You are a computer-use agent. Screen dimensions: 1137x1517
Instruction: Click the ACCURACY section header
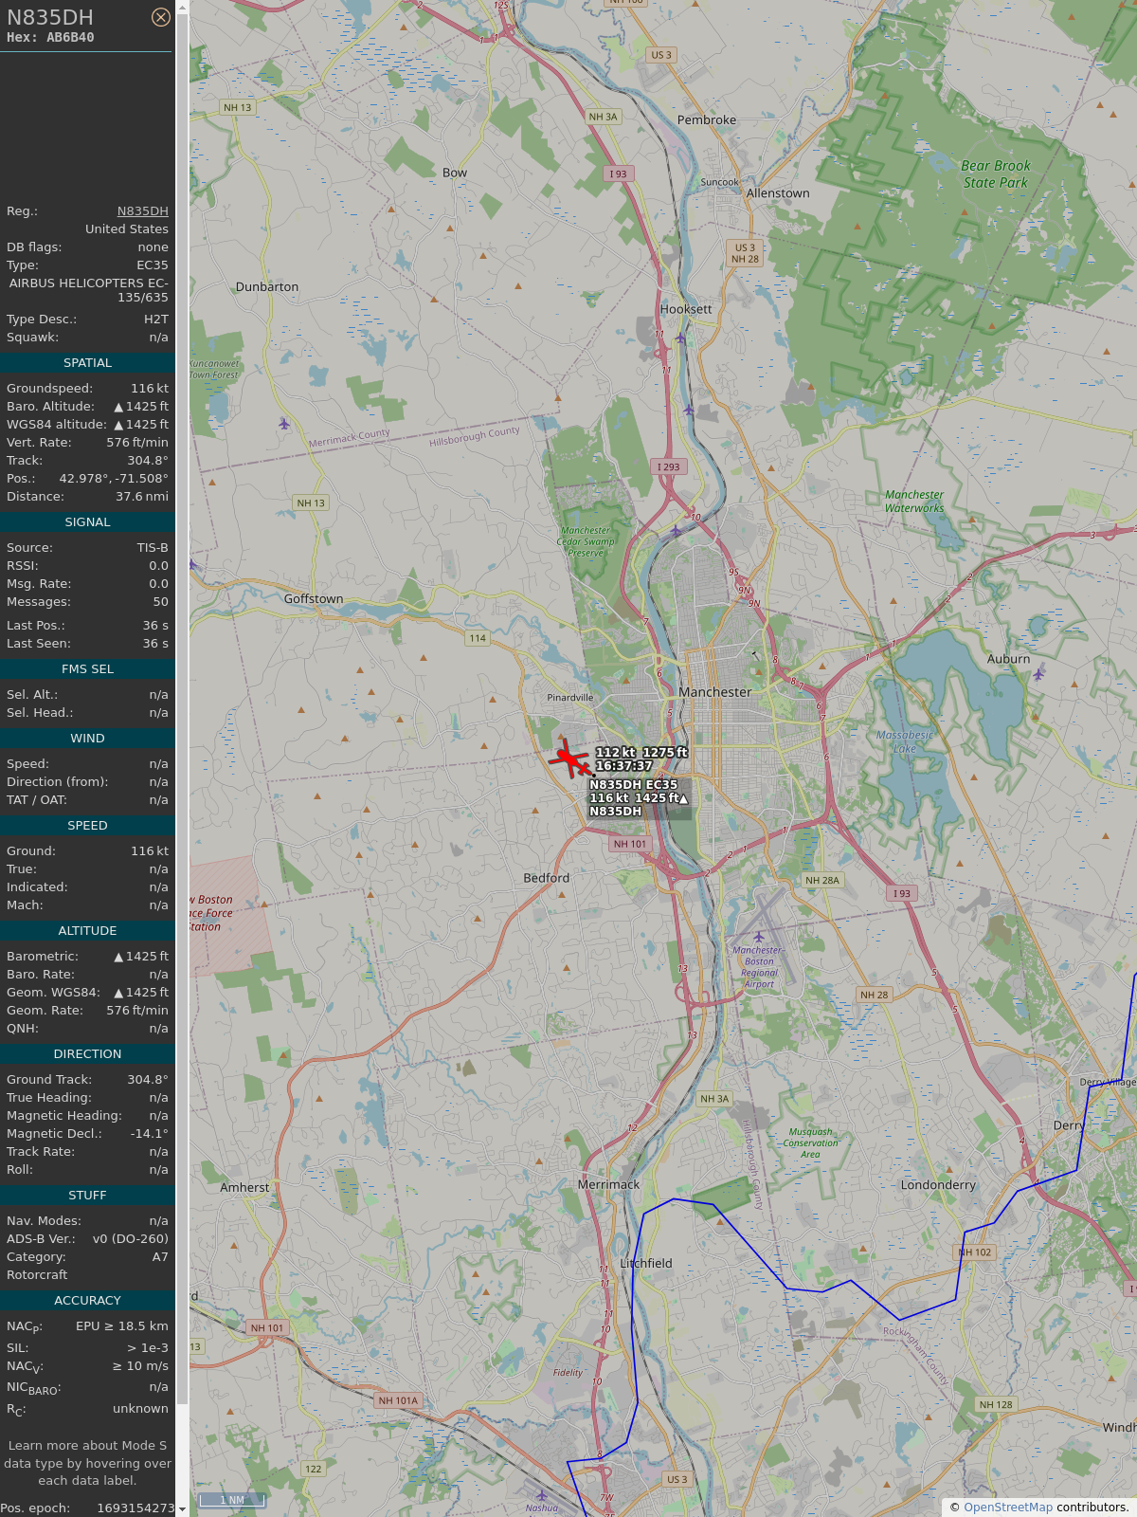(x=87, y=1301)
